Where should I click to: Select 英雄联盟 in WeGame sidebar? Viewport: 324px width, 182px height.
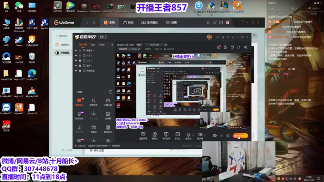(x=62, y=53)
